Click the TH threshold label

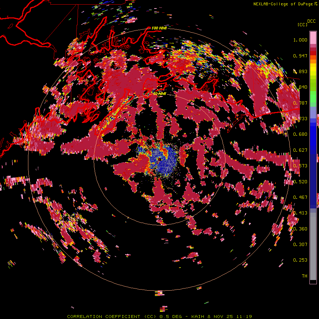304,276
